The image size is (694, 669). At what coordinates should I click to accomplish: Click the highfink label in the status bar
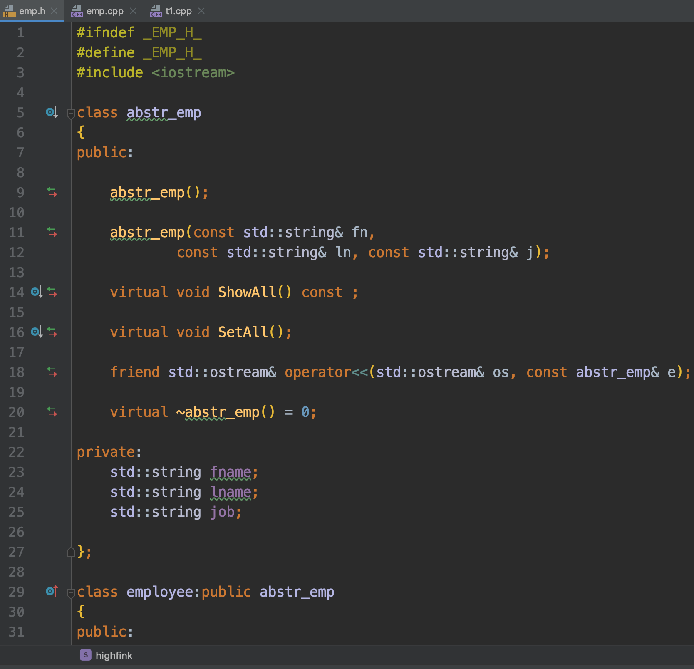[114, 655]
